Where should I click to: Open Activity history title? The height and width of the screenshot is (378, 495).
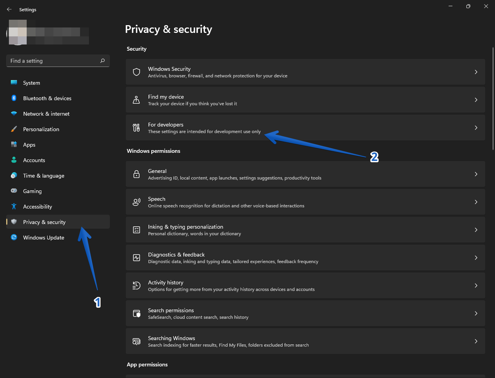point(166,282)
